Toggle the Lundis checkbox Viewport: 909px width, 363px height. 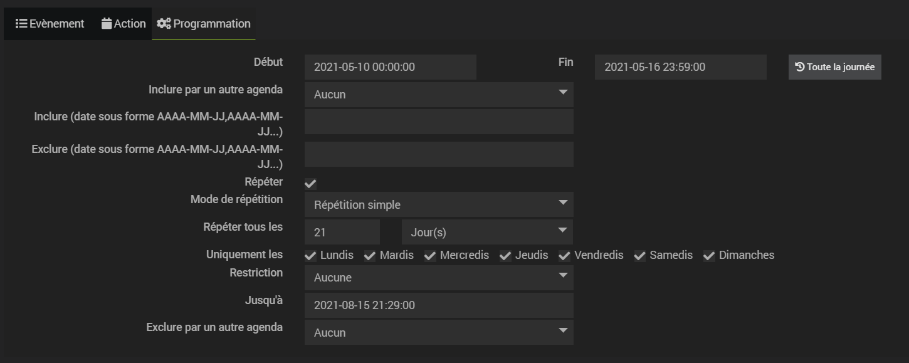310,256
